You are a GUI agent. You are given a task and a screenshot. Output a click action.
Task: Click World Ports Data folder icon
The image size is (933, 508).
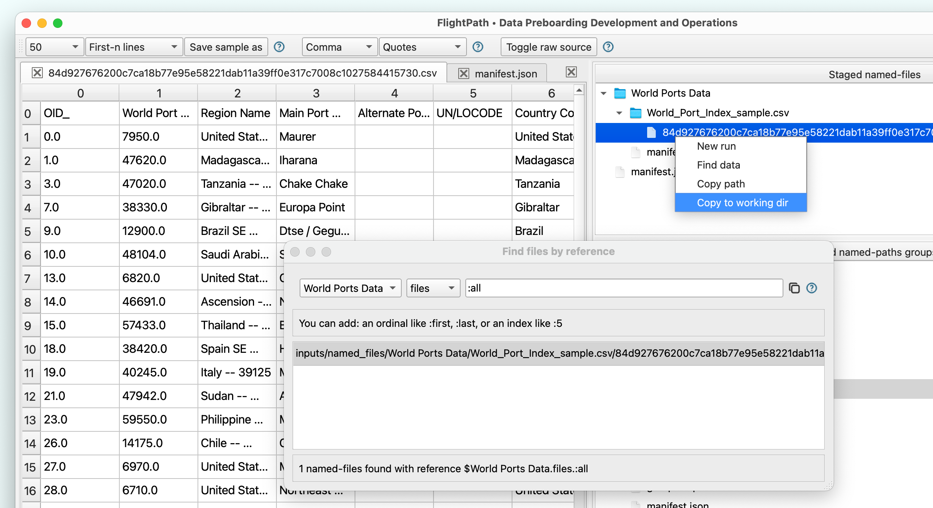(620, 93)
